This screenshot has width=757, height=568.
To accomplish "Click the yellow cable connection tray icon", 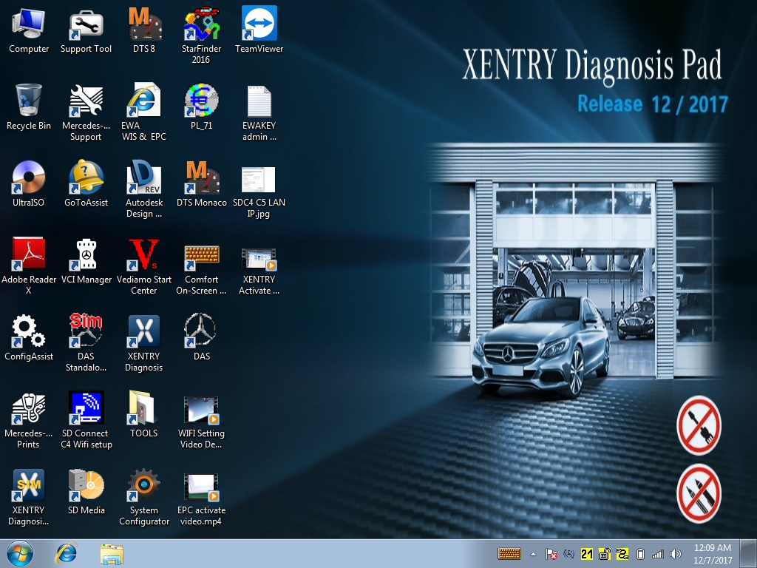I will click(x=622, y=554).
